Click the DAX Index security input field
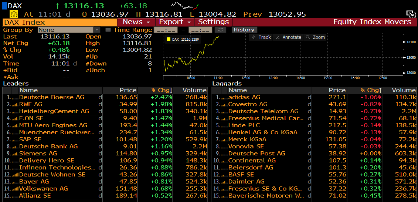Image resolution: width=418 pixels, height=202 pixels. click(x=60, y=22)
